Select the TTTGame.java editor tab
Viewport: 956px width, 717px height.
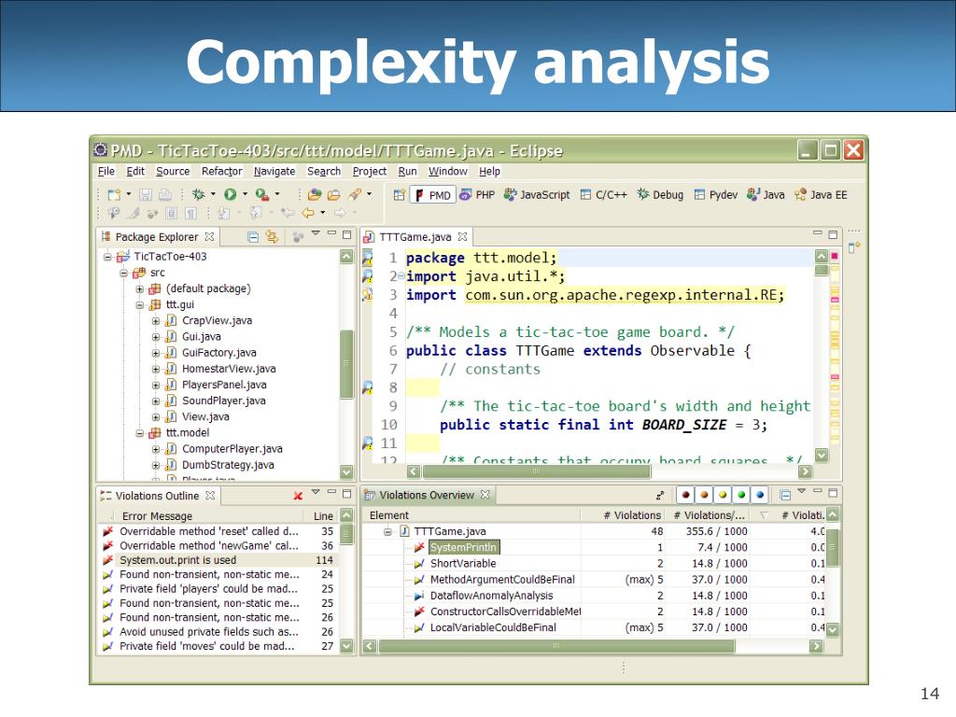click(415, 236)
